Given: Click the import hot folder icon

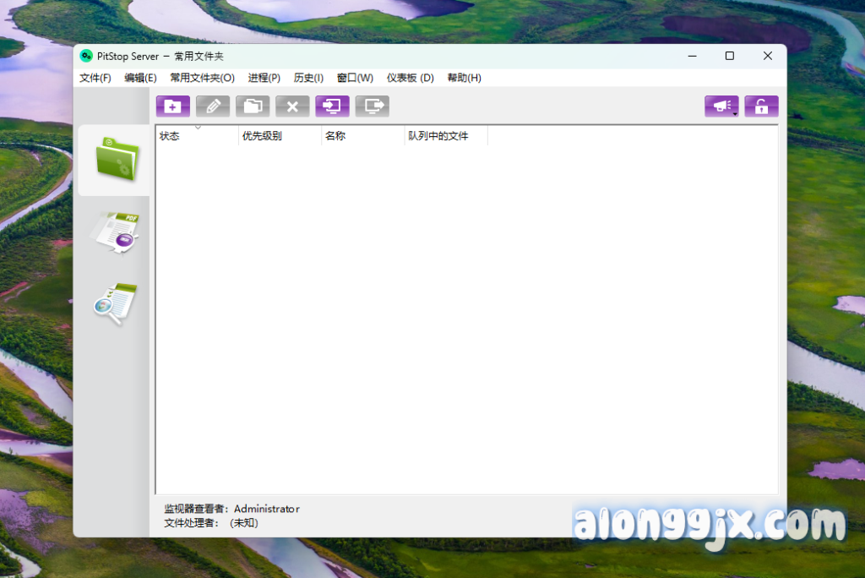Looking at the screenshot, I should point(332,106).
